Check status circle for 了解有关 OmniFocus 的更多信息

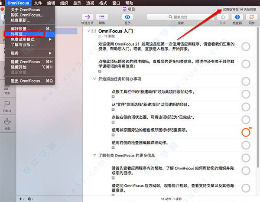point(246,158)
